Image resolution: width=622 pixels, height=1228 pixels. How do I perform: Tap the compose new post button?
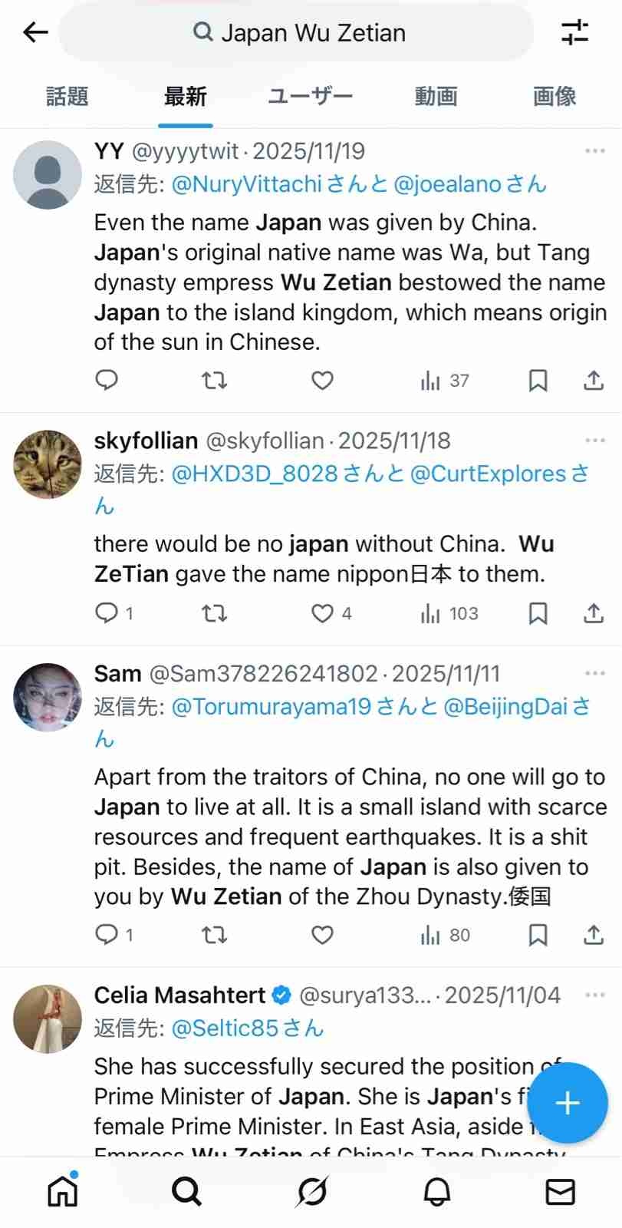point(568,1103)
